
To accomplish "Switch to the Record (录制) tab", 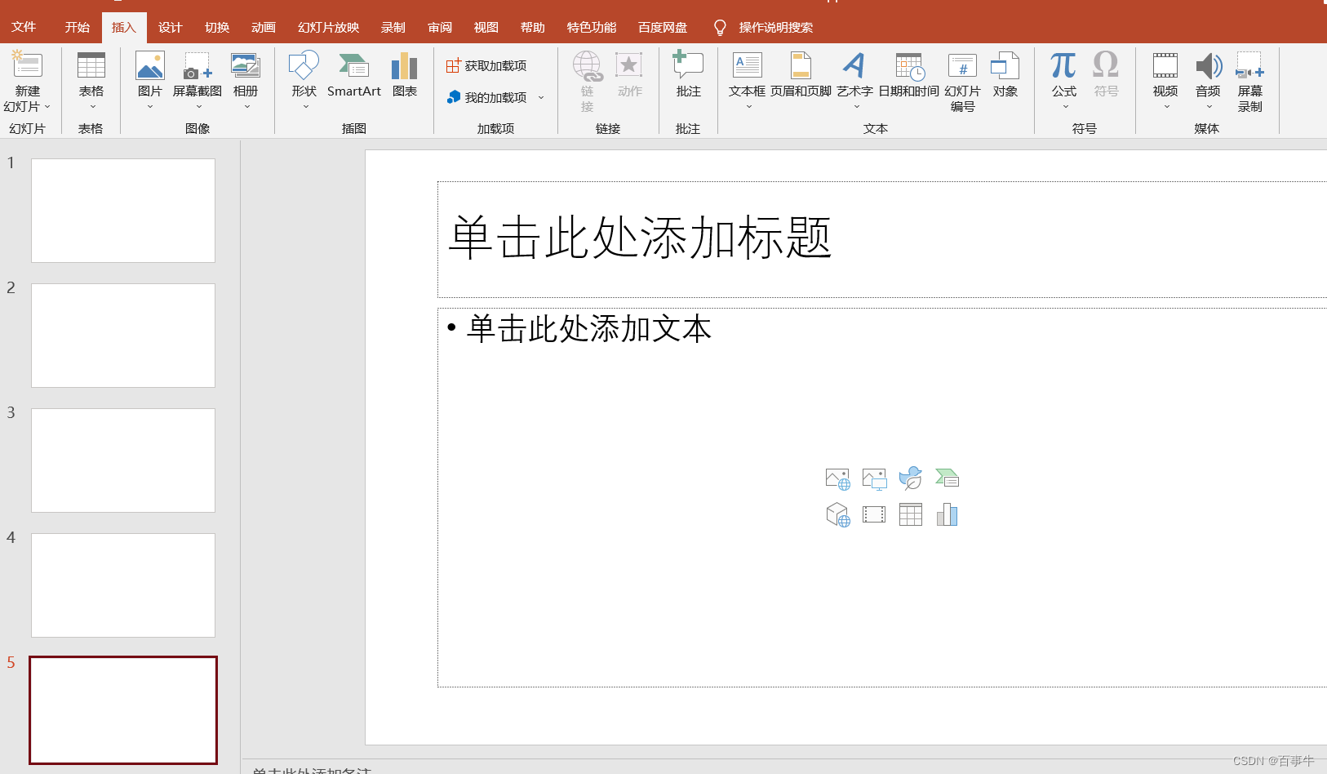I will [393, 27].
